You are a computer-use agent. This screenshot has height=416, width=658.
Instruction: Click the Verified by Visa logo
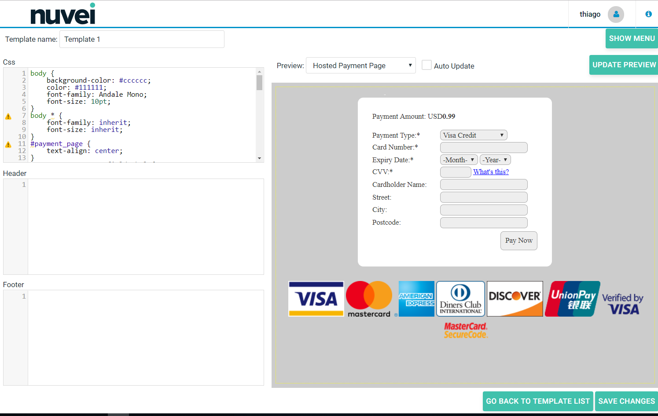pyautogui.click(x=623, y=304)
